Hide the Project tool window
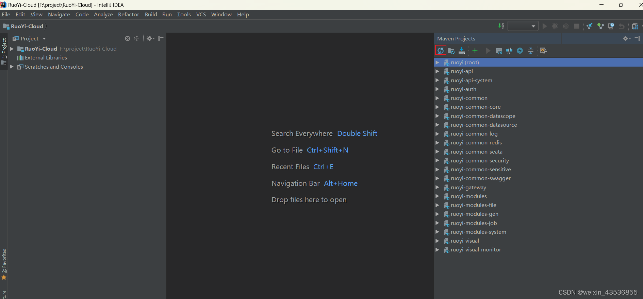The width and height of the screenshot is (643, 299). 161,38
